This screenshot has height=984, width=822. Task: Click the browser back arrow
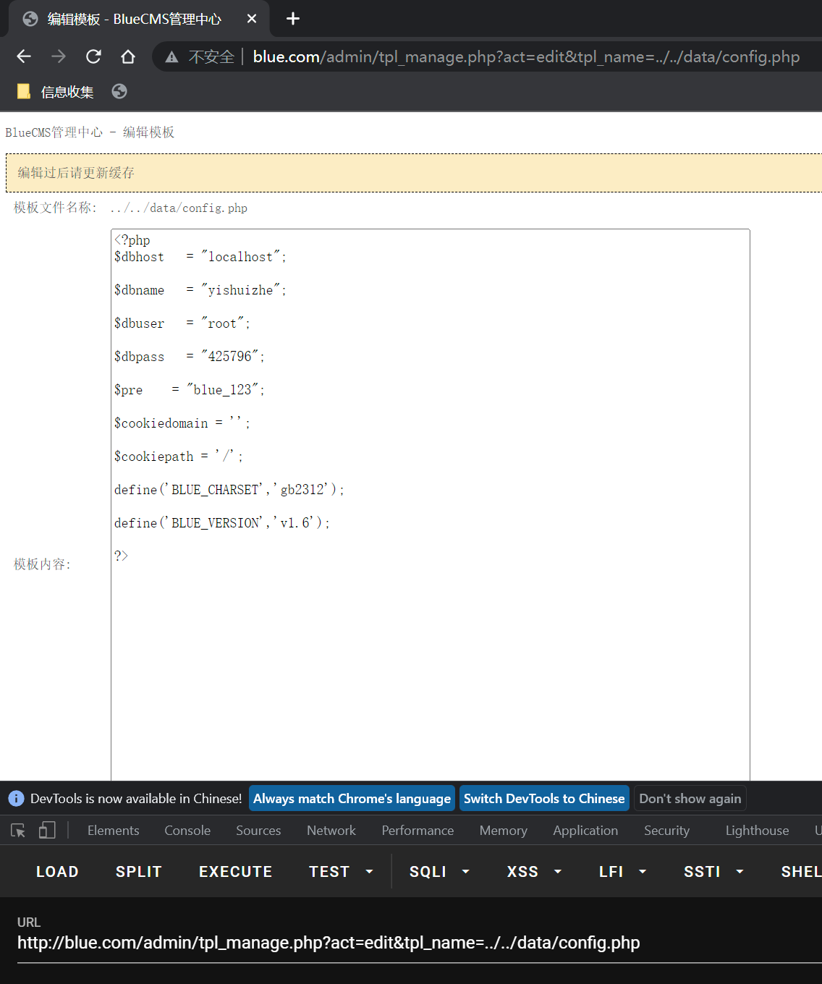point(24,56)
